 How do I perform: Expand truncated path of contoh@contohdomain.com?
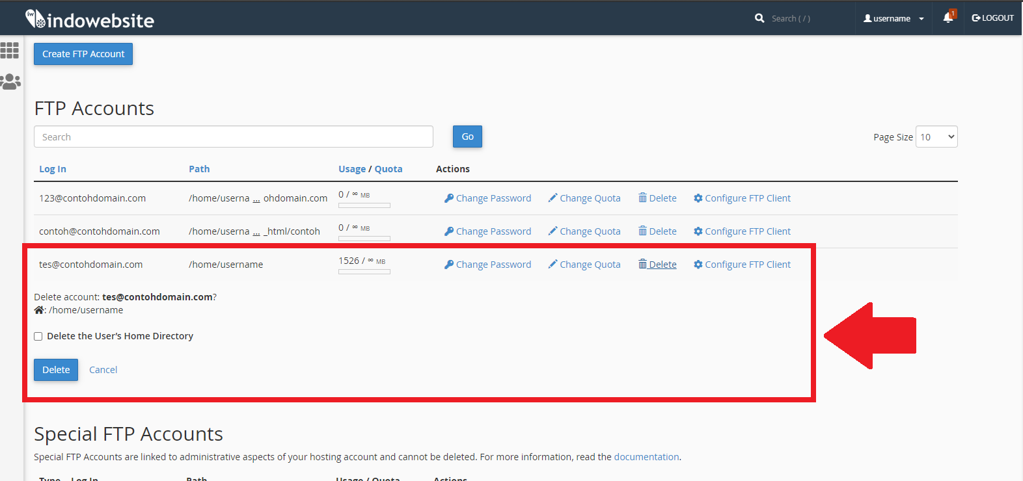256,232
